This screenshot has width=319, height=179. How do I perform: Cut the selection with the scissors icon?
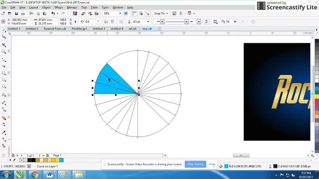coord(31,13)
